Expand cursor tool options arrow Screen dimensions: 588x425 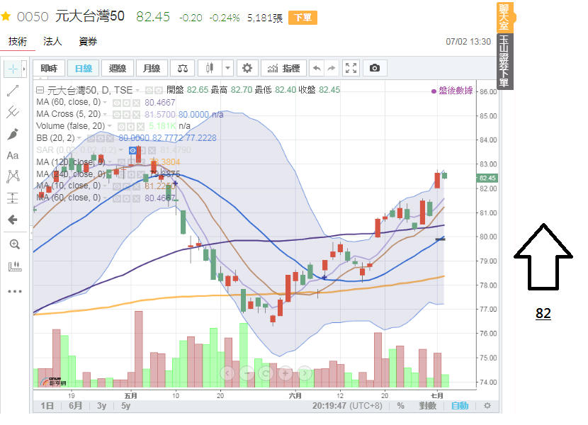pyautogui.click(x=24, y=69)
